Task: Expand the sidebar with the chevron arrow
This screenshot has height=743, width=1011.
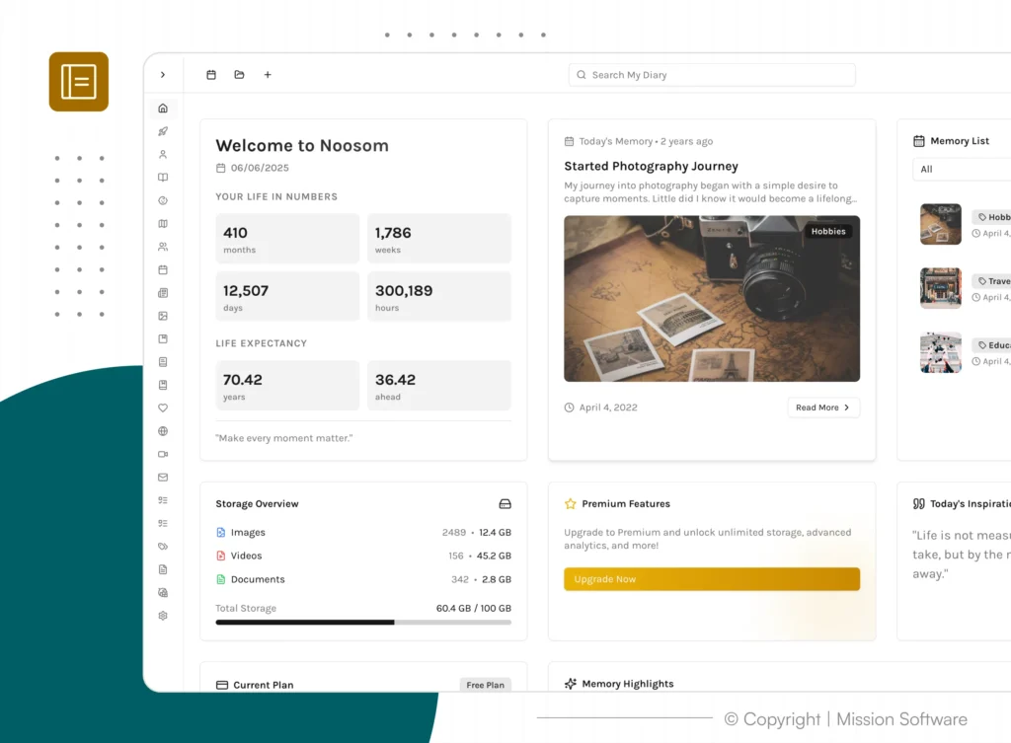Action: 163,75
